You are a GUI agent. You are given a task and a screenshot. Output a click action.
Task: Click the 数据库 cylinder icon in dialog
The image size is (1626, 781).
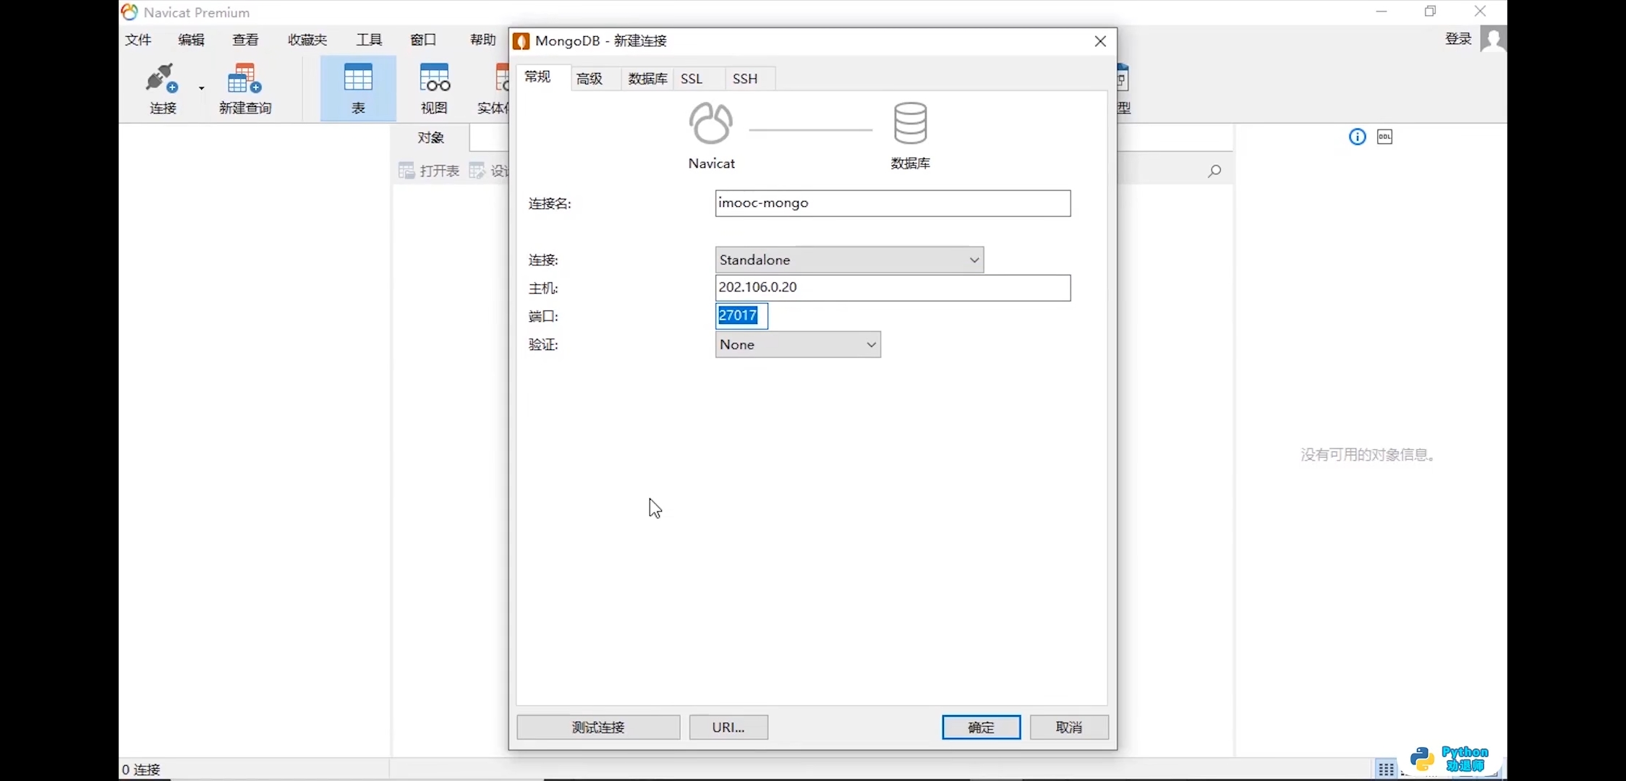tap(910, 123)
